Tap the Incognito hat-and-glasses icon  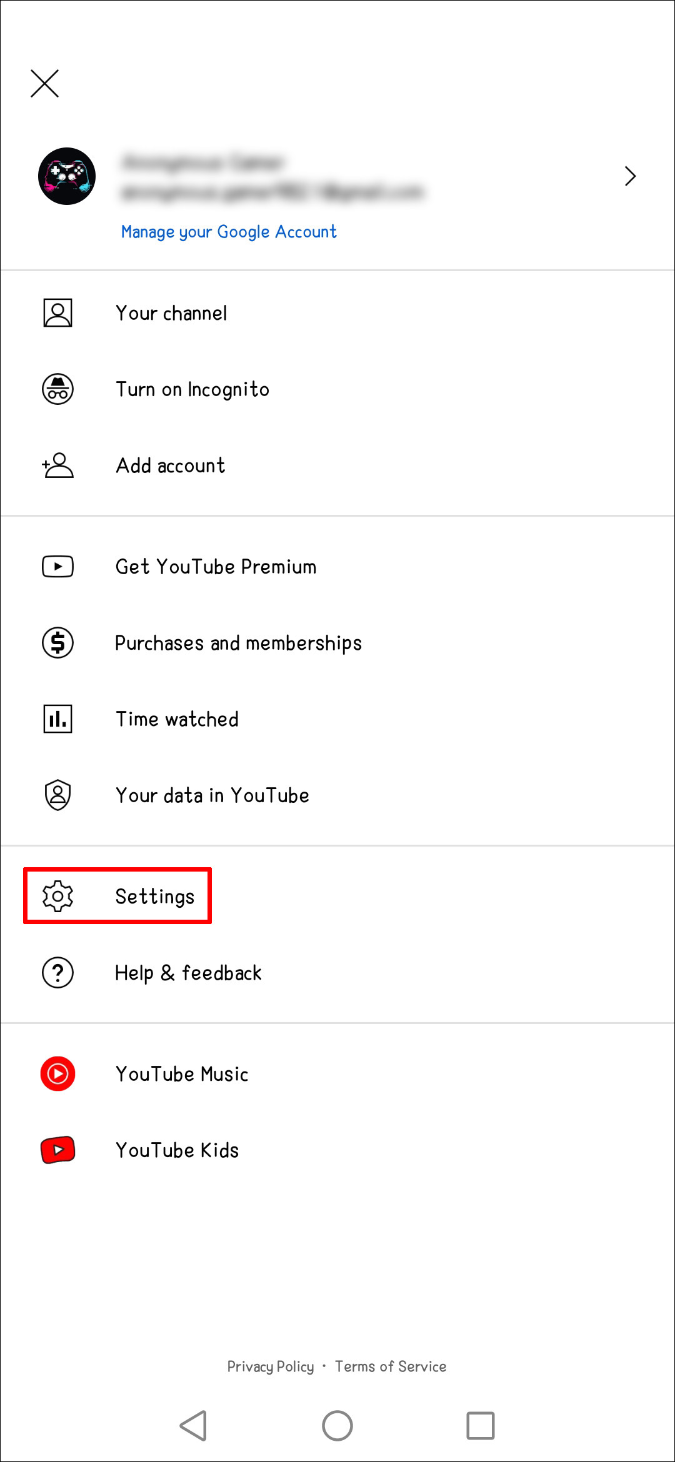click(x=57, y=389)
